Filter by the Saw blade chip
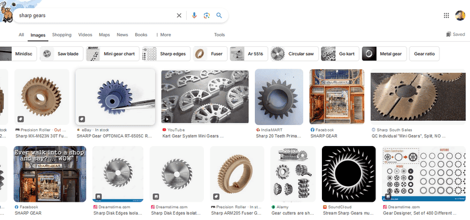 click(x=62, y=54)
